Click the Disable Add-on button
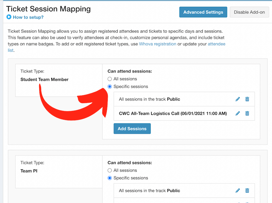 (x=249, y=12)
